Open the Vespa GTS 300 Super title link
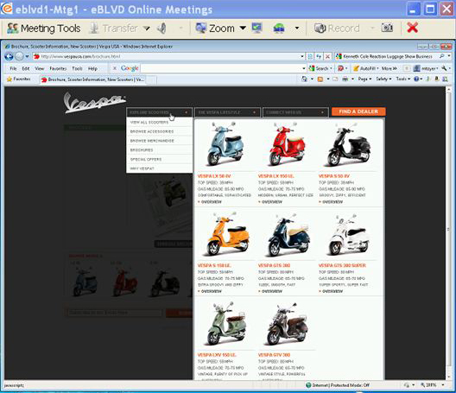 342,265
